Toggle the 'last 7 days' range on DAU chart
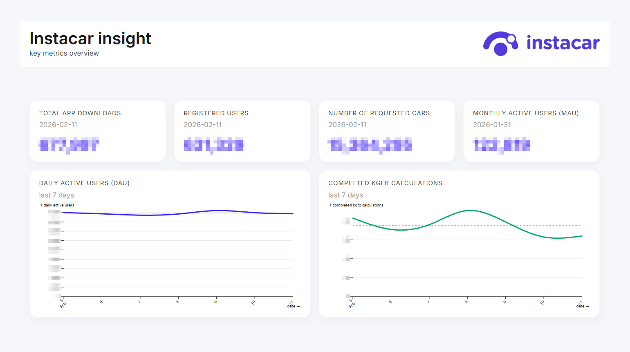 (56, 195)
